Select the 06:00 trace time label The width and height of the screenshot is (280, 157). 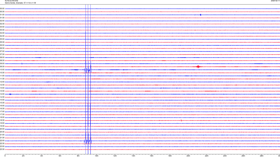tap(2, 45)
